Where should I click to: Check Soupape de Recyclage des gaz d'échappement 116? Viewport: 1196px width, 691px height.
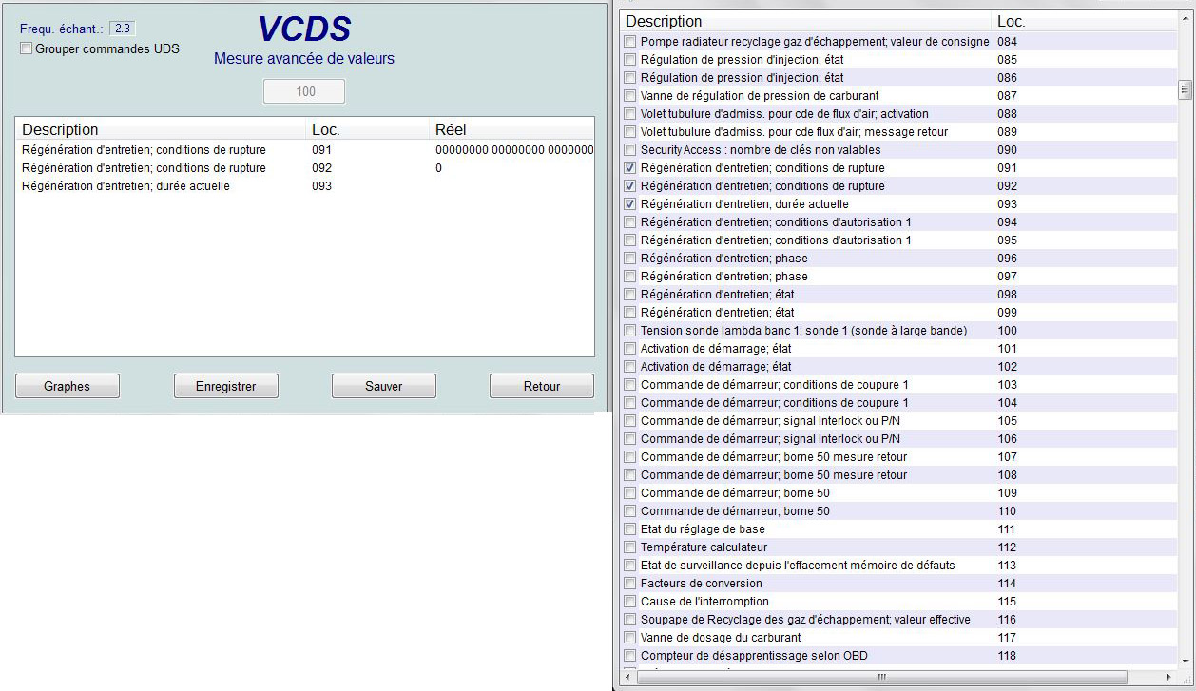tap(629, 620)
